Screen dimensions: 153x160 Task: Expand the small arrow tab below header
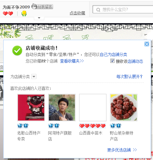[x=39, y=18]
